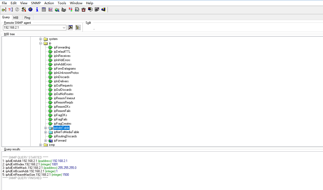Open the Tools menu
This screenshot has height=190, width=323.
point(62,3)
